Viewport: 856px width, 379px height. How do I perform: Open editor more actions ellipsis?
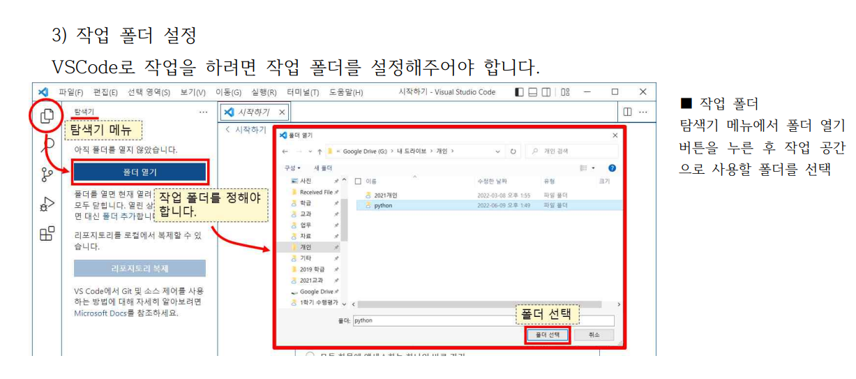[643, 112]
